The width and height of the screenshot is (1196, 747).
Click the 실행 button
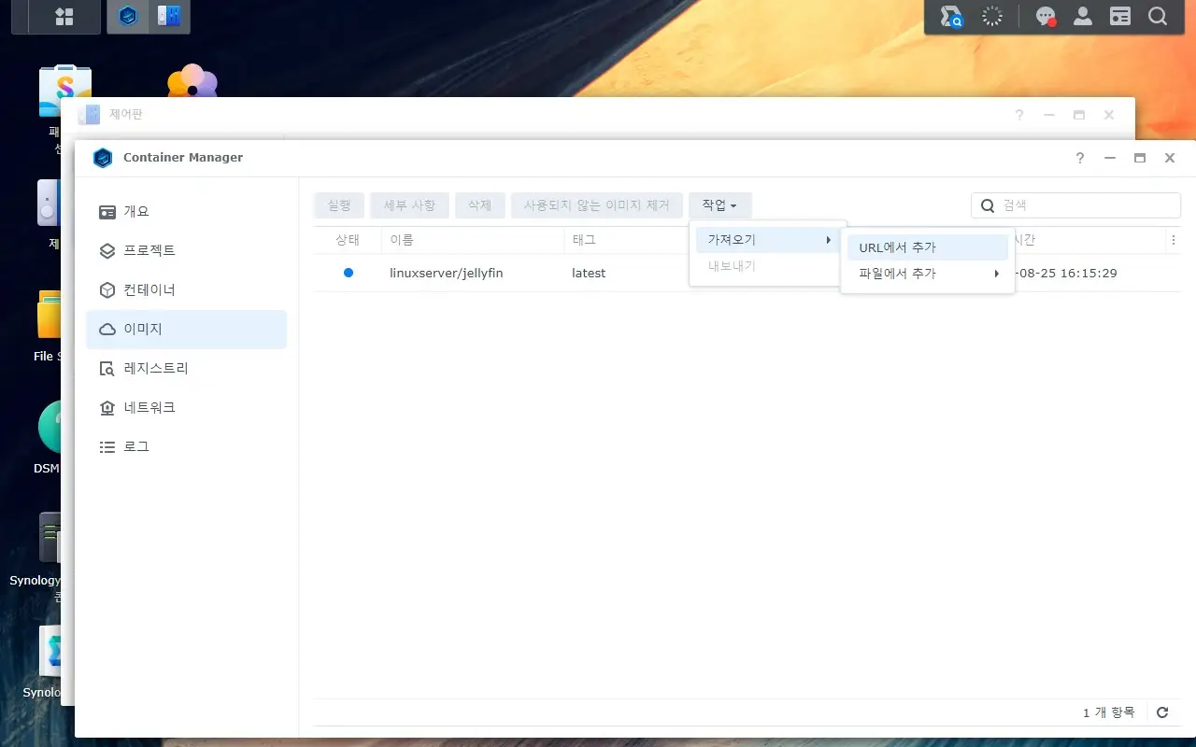339,205
